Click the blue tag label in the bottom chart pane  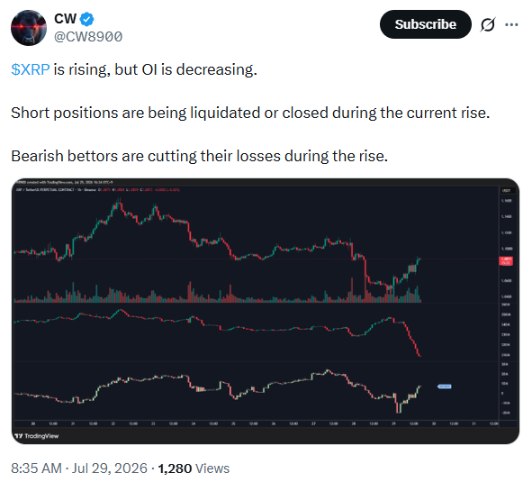pos(445,387)
